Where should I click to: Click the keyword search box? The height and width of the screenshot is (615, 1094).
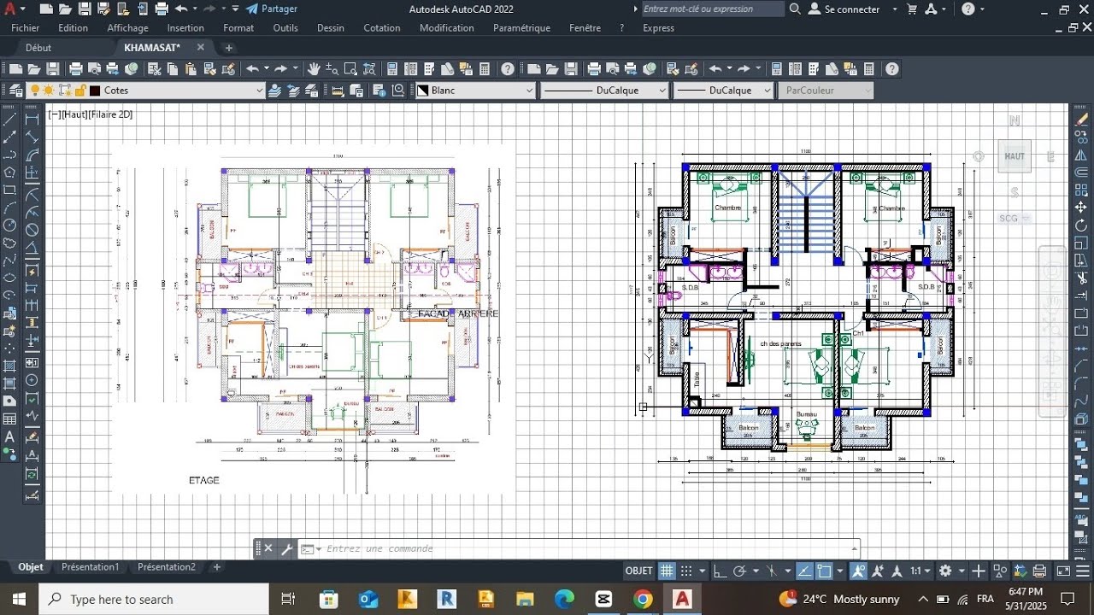point(712,9)
